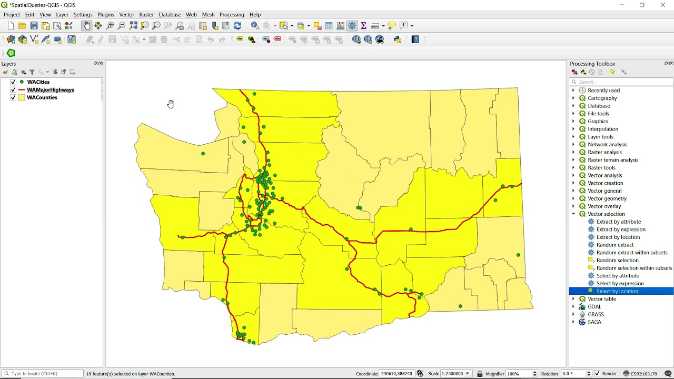Select the Random selection algorithm

pyautogui.click(x=617, y=260)
